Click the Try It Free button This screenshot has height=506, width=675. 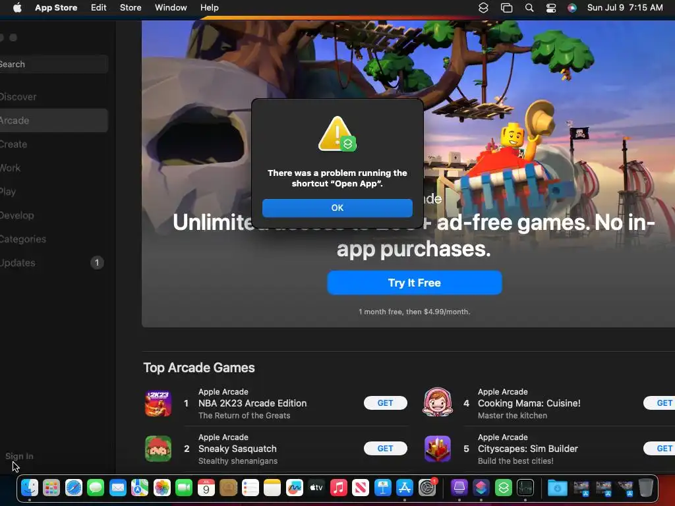coord(415,283)
